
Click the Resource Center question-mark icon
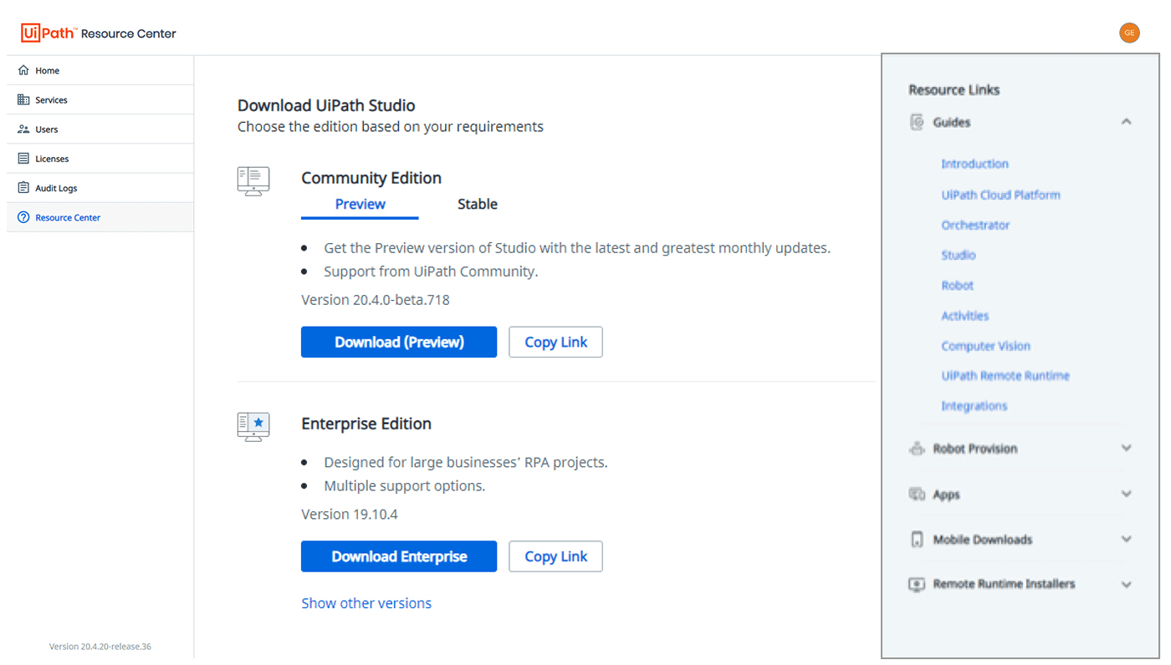tap(23, 217)
